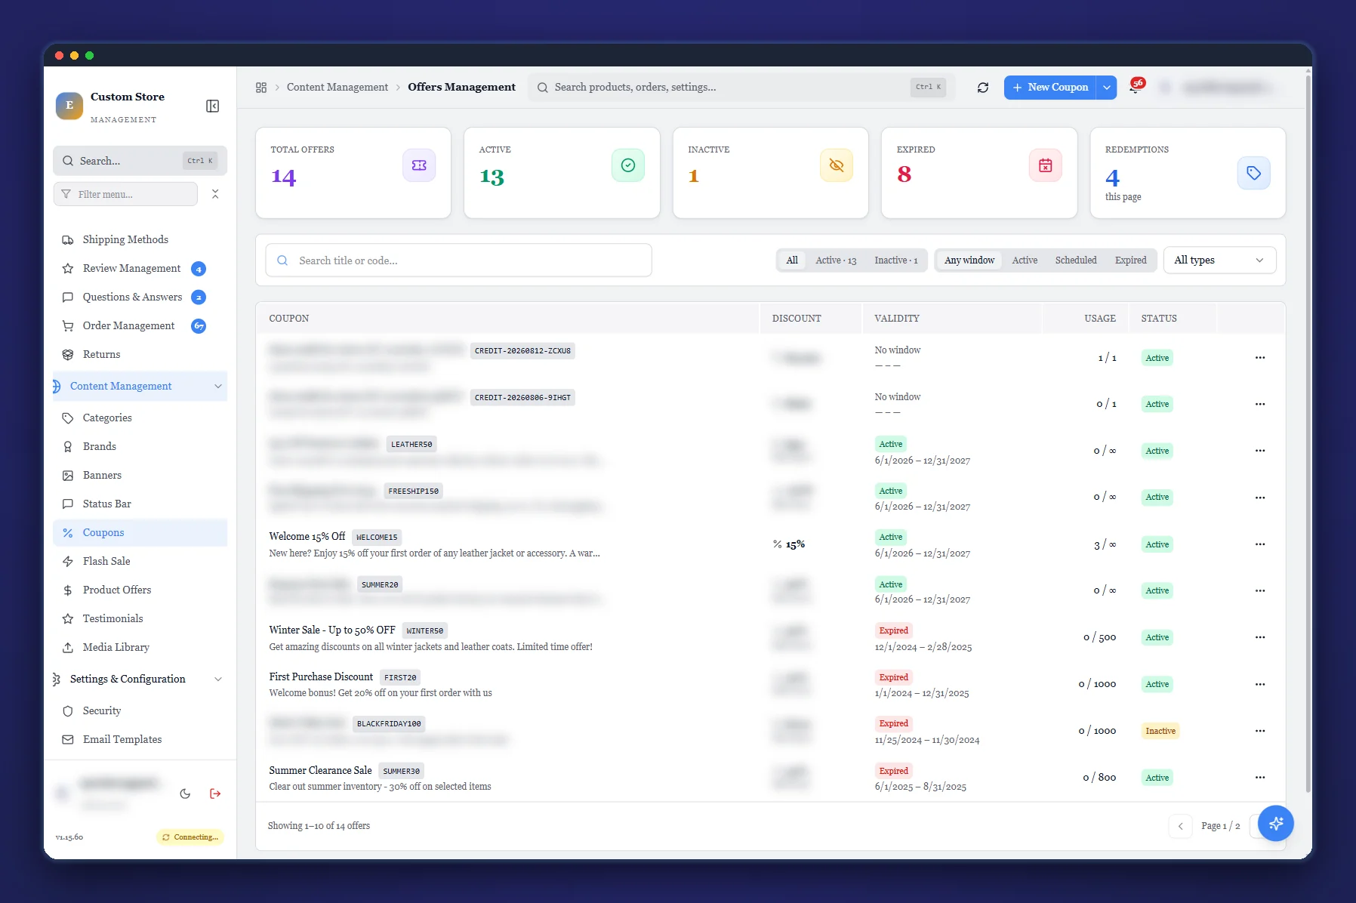Open Media Library in sidebar
1356x903 pixels.
[x=140, y=648]
